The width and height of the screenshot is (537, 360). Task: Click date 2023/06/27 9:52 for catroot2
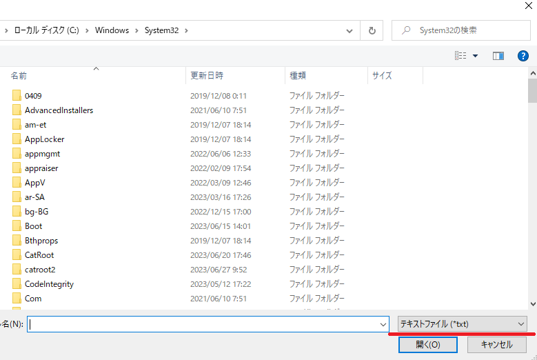point(219,270)
